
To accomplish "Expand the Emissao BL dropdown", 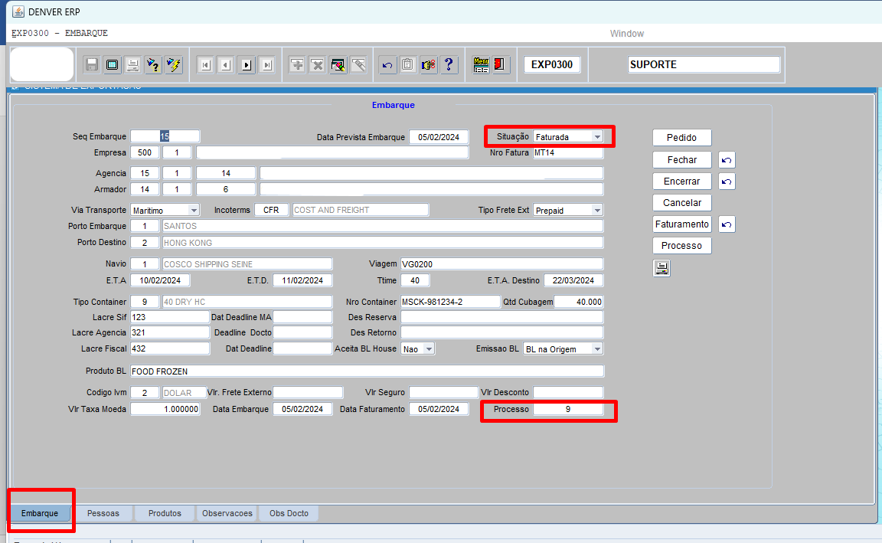I will 597,349.
